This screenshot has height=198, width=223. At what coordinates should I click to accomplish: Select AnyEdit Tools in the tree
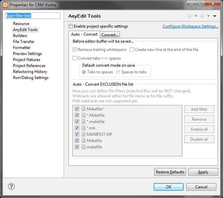[x=25, y=30]
